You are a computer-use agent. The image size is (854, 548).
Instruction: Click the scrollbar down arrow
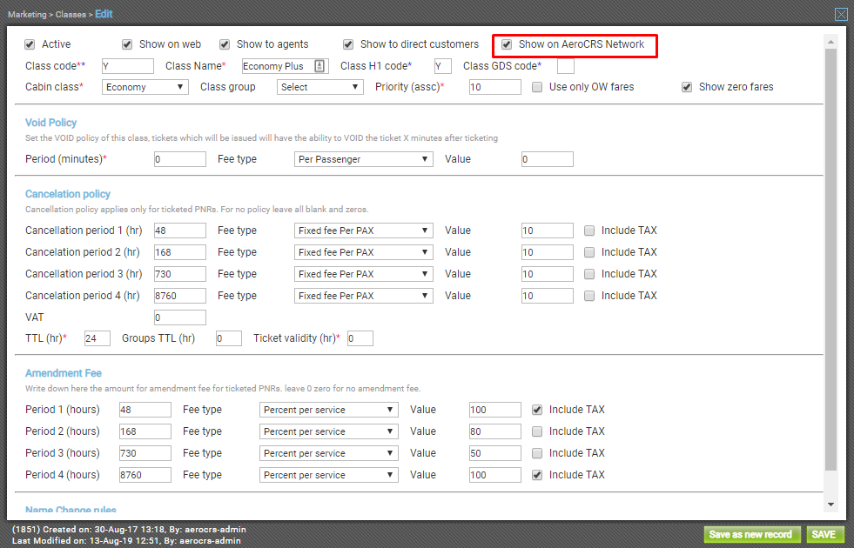tap(830, 505)
